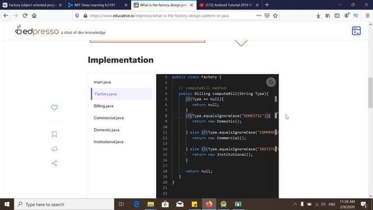
Task: Open Microsoft Store from taskbar
Action: coord(165,204)
